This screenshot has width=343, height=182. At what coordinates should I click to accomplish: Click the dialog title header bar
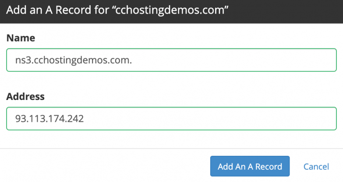[x=285, y=11]
